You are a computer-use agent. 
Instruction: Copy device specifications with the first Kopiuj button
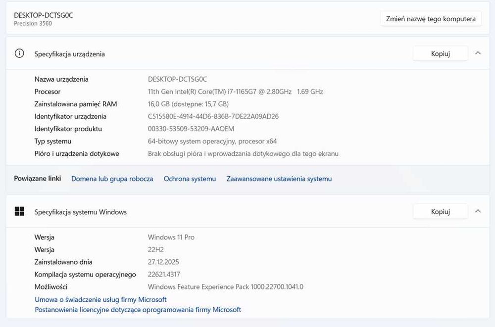tap(441, 53)
